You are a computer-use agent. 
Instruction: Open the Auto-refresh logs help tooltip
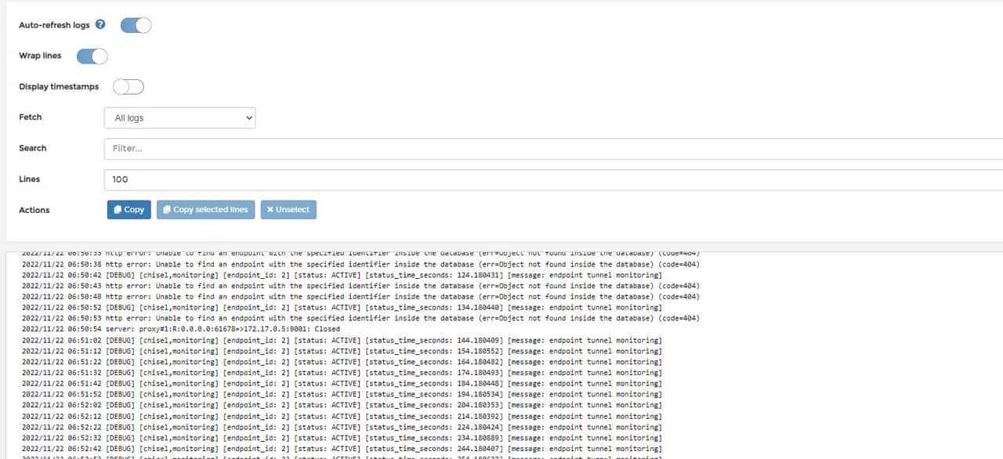point(100,24)
